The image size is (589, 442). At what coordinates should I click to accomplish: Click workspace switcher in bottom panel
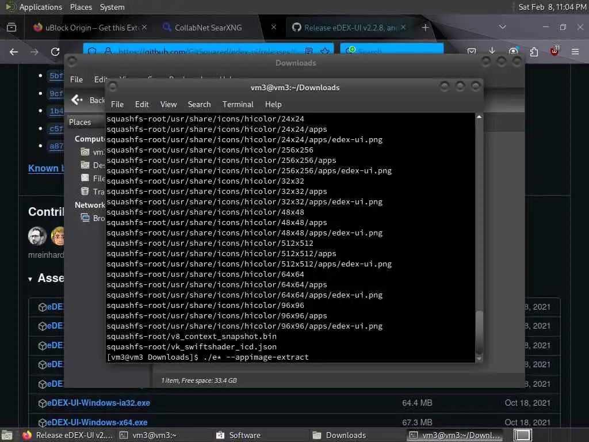[x=522, y=435]
